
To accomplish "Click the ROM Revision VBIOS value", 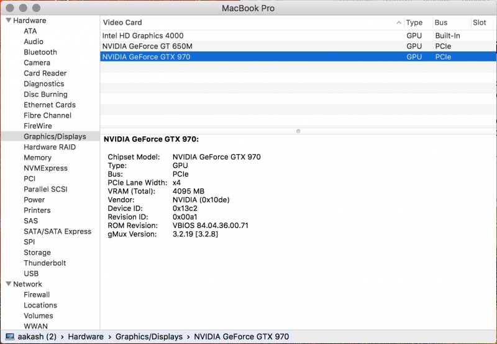I will pyautogui.click(x=210, y=226).
